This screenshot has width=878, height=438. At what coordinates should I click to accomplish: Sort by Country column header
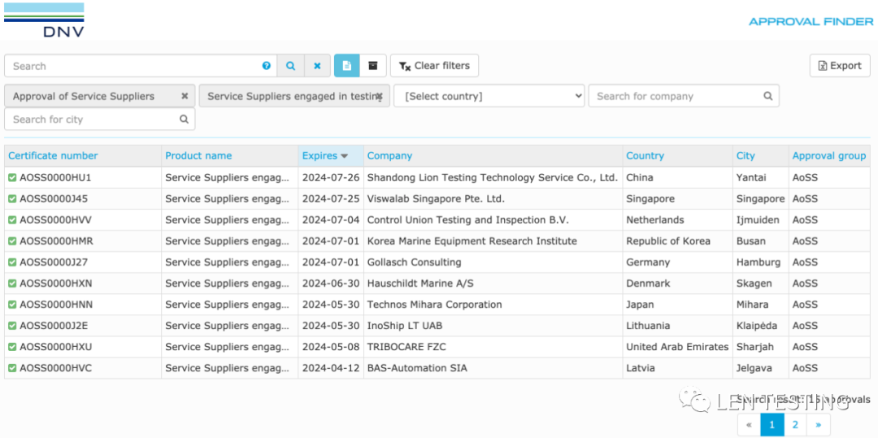tap(645, 155)
